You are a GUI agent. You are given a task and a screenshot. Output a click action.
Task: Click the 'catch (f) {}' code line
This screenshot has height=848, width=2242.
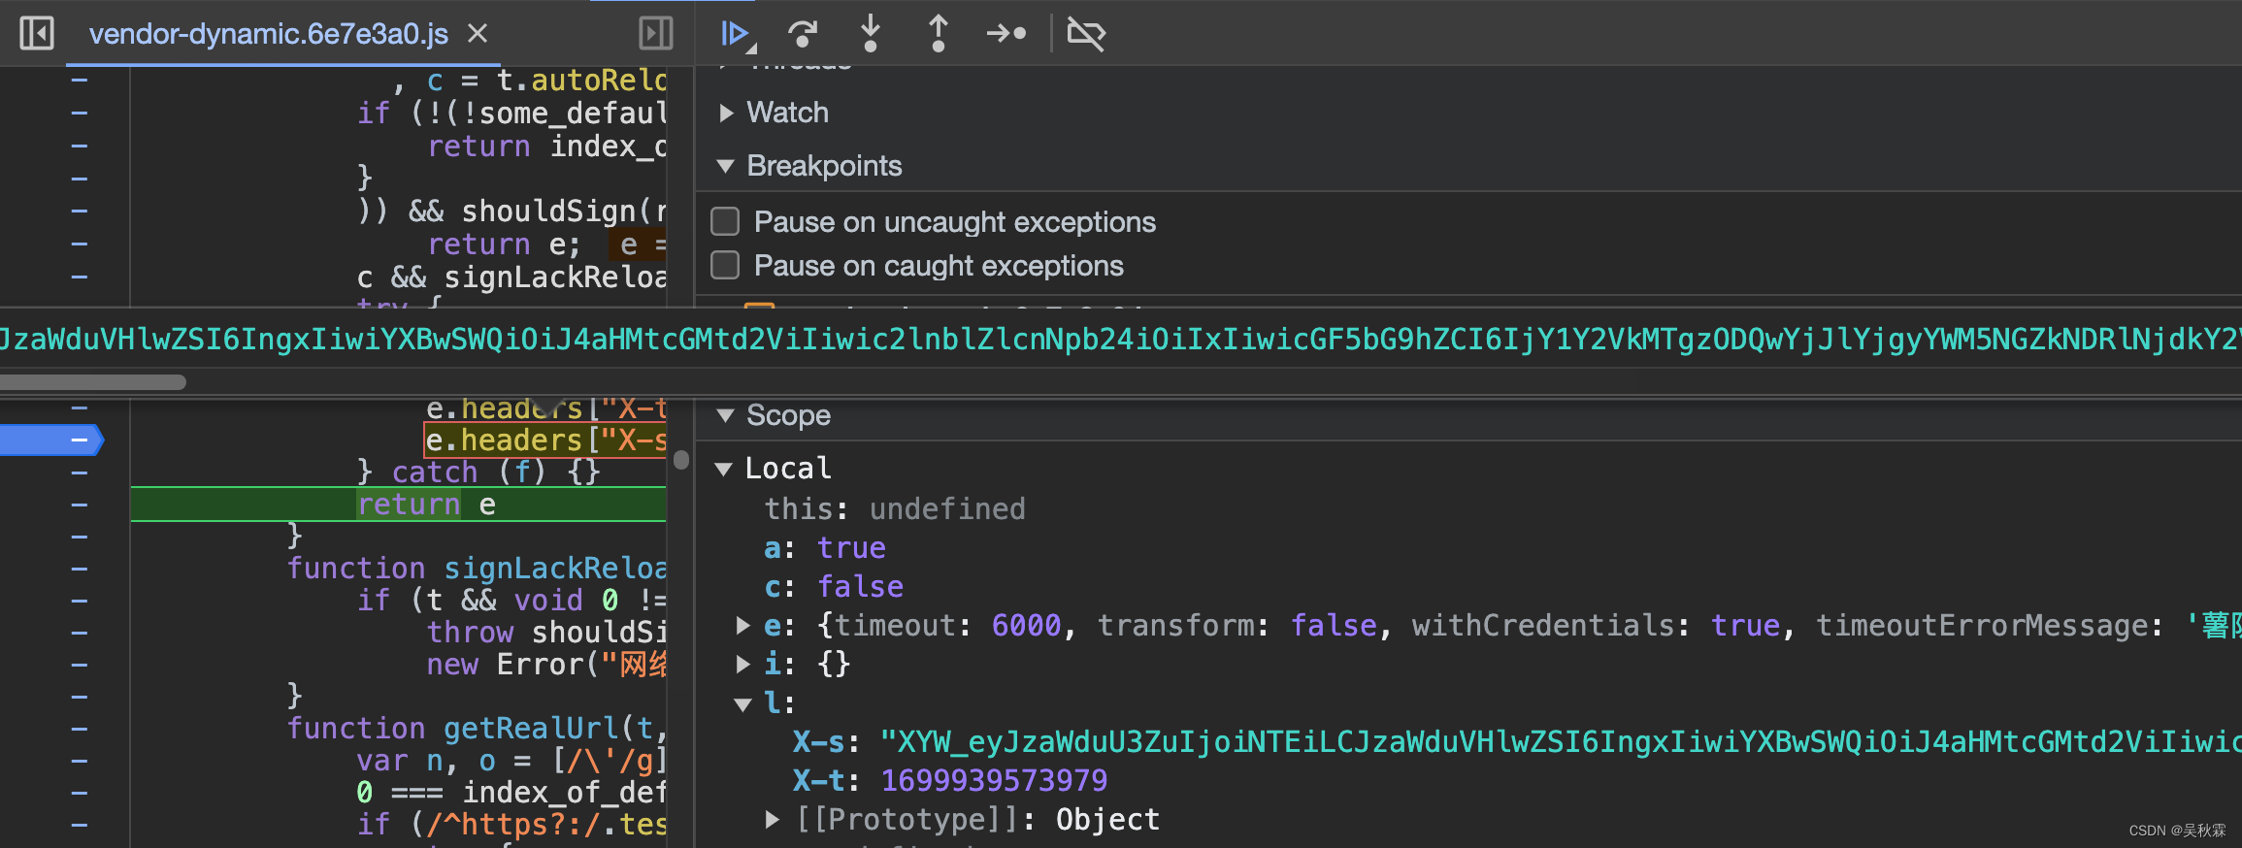479,473
